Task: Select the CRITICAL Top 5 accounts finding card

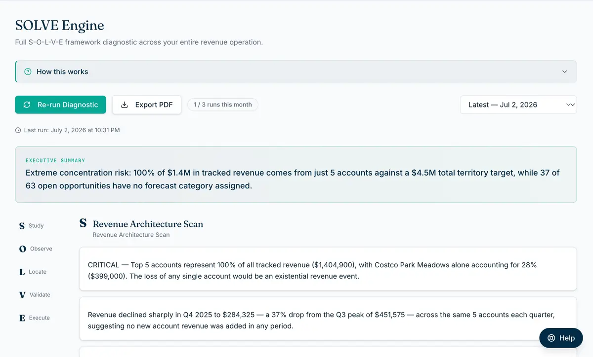Action: tap(328, 269)
